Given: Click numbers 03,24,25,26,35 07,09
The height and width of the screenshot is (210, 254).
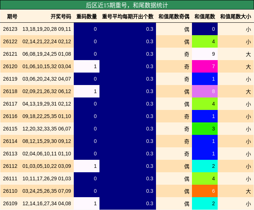Looking at the screenshot, I should [47, 191].
